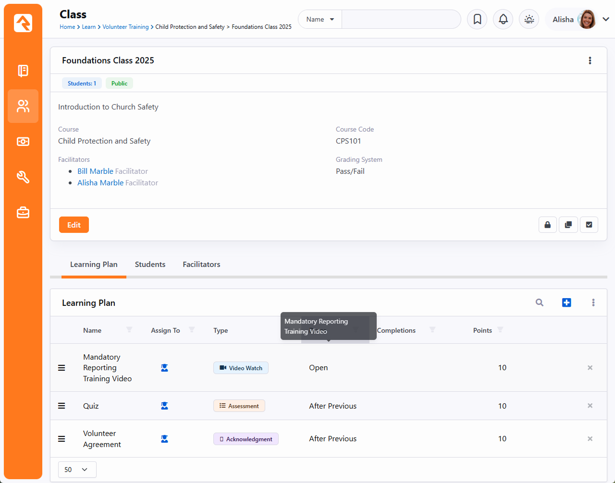Viewport: 615px width, 483px height.
Task: Delete the Quiz activity row
Action: click(590, 406)
